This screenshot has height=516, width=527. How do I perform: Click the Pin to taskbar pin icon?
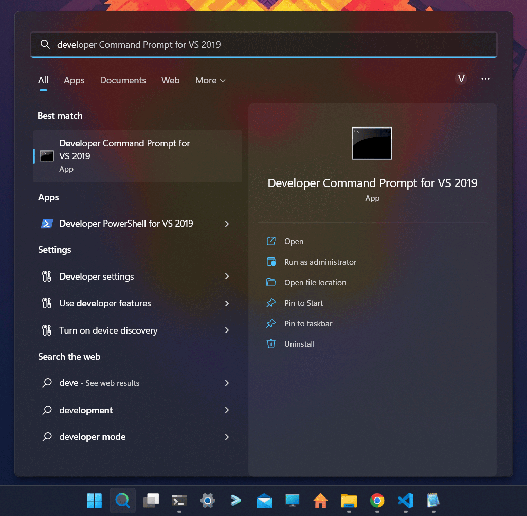click(x=271, y=323)
